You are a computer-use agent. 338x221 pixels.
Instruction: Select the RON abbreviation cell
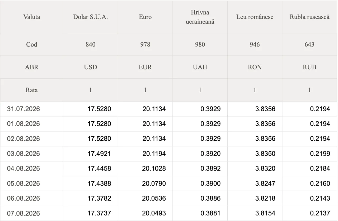(255, 67)
